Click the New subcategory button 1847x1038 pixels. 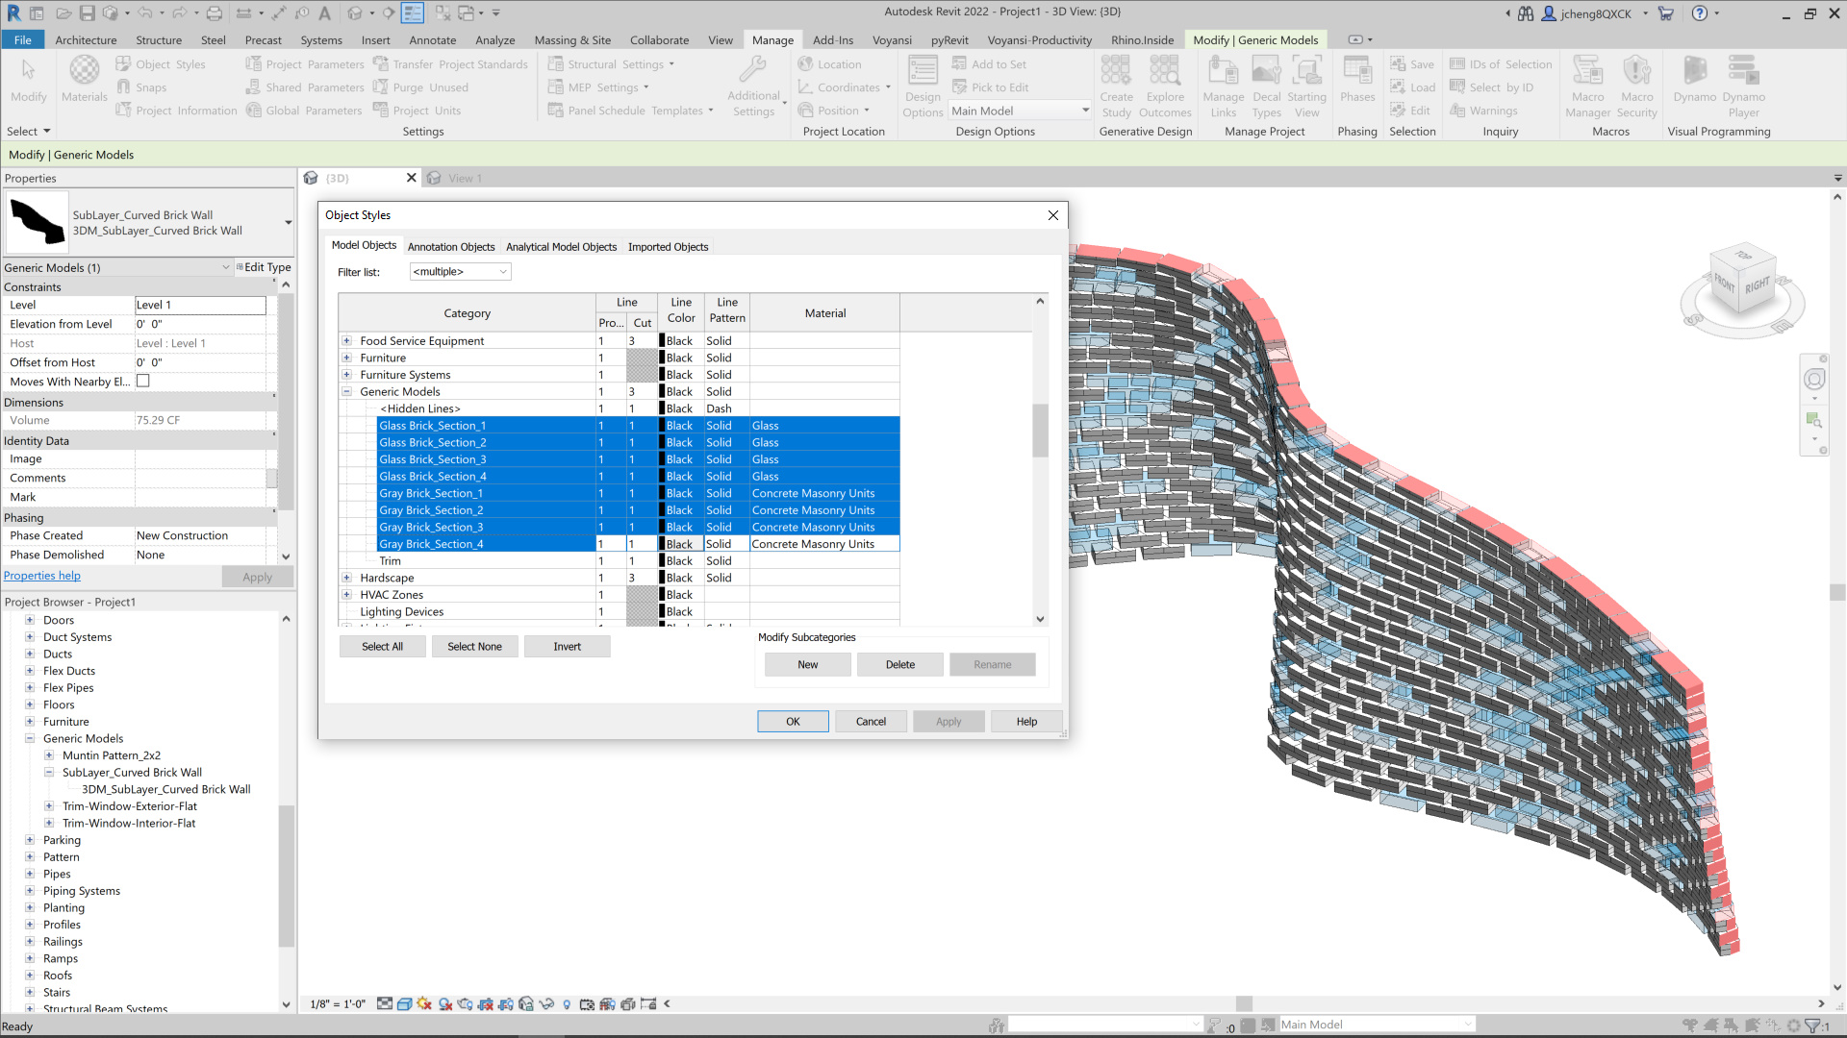(807, 665)
